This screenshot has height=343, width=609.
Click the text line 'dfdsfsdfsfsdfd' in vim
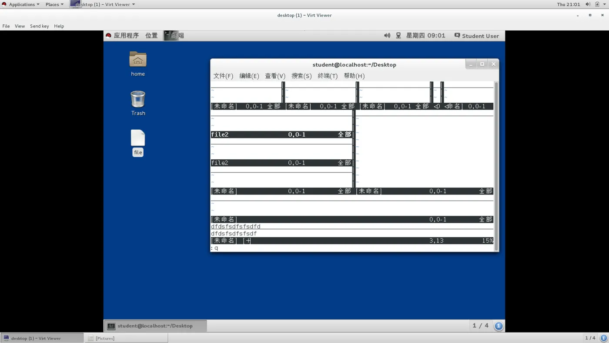(x=236, y=226)
